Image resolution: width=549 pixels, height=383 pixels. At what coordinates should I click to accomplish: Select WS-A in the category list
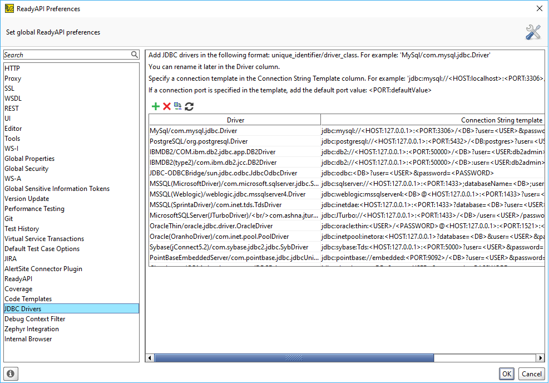click(x=71, y=179)
